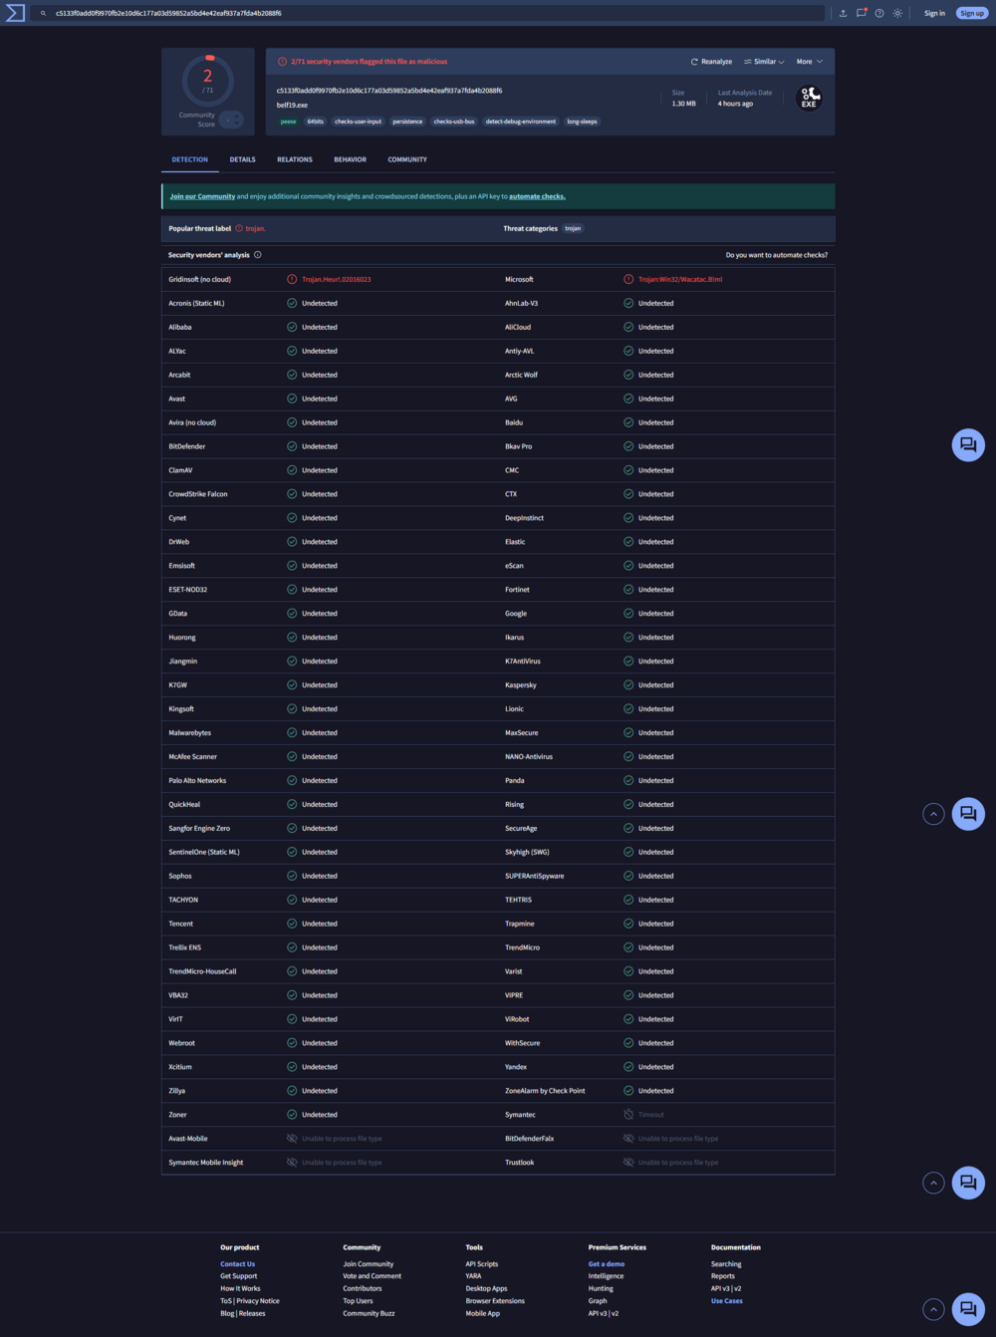Click the file hash search field
This screenshot has height=1337, width=996.
click(x=428, y=13)
